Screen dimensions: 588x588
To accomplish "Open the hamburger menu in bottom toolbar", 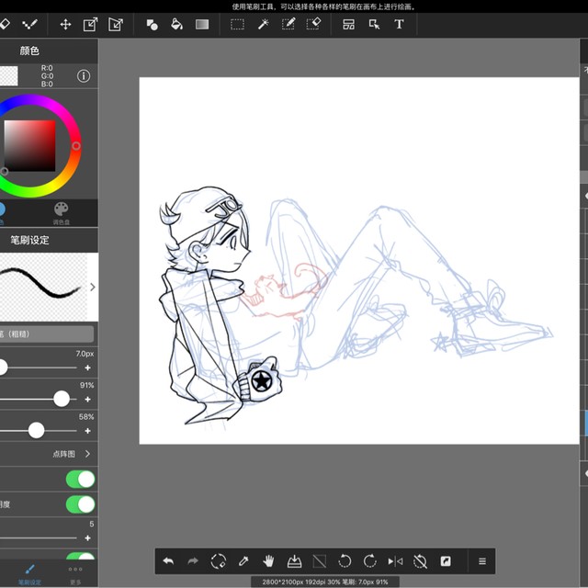I will tap(481, 560).
